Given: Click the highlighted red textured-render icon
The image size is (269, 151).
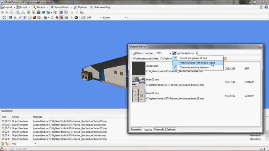Looking at the screenshot, I should [62, 18].
